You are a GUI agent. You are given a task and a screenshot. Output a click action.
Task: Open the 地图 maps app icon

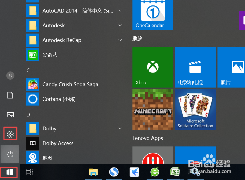pos(33,158)
